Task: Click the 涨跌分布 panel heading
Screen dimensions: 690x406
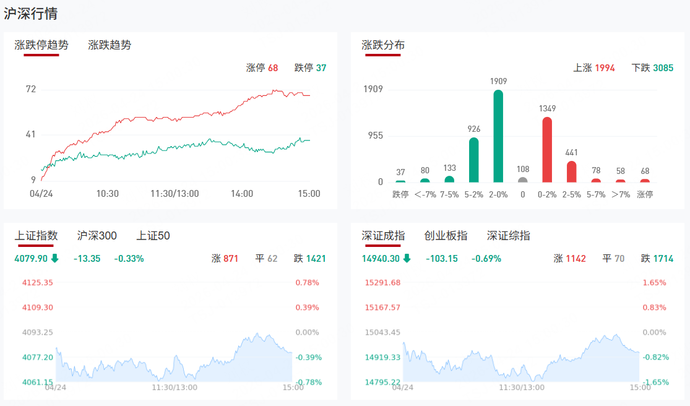Action: [x=383, y=45]
